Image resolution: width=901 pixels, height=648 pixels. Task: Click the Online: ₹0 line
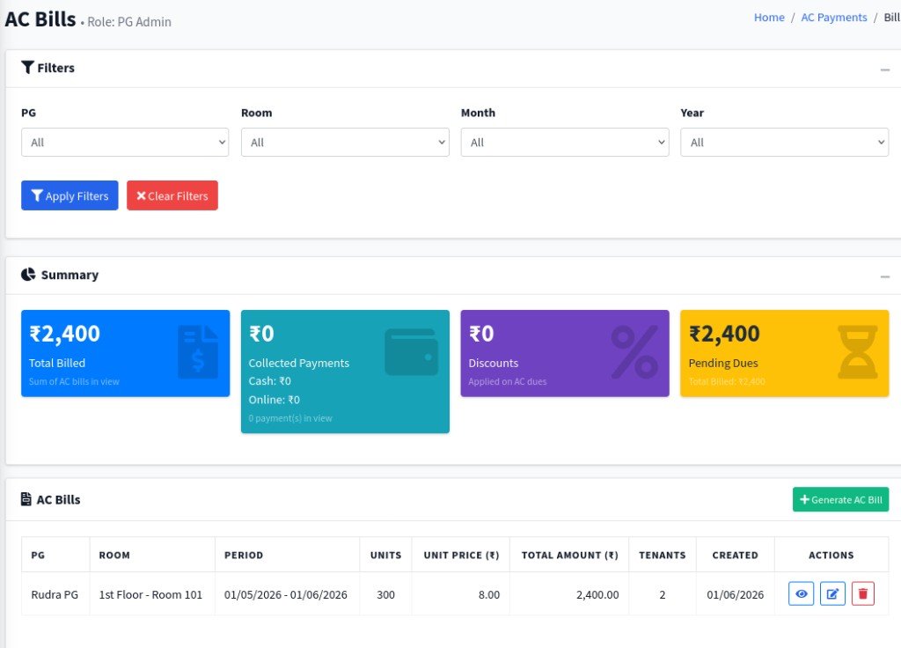pyautogui.click(x=275, y=400)
